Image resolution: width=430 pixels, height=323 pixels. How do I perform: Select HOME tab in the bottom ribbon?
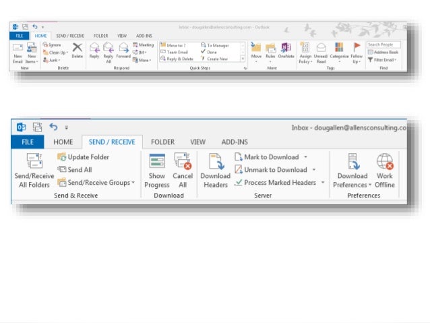tap(63, 142)
